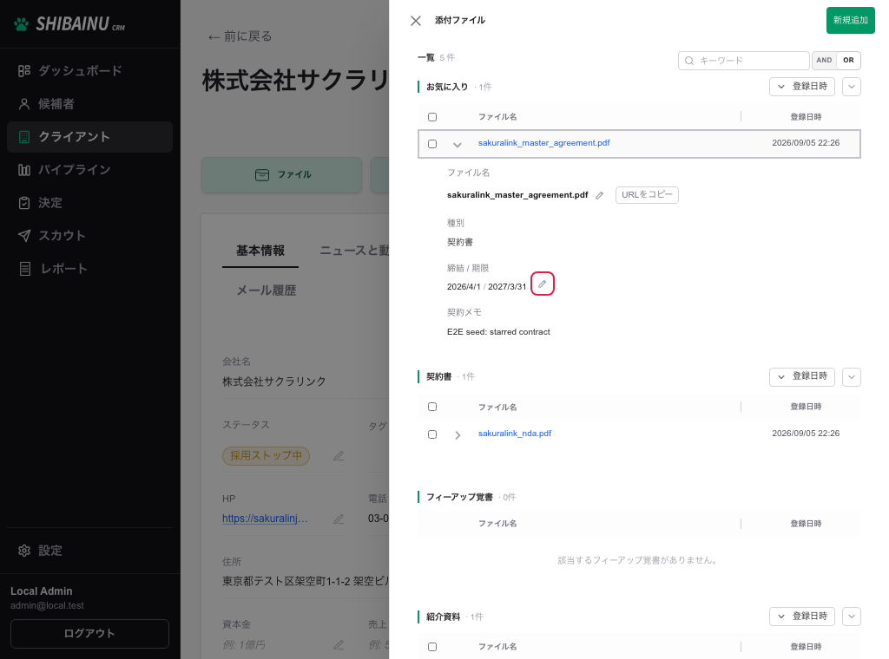This screenshot has height=659, width=889.
Task: Click the ファイル名 column header in フィーアップ覚書 table
Action: click(497, 524)
